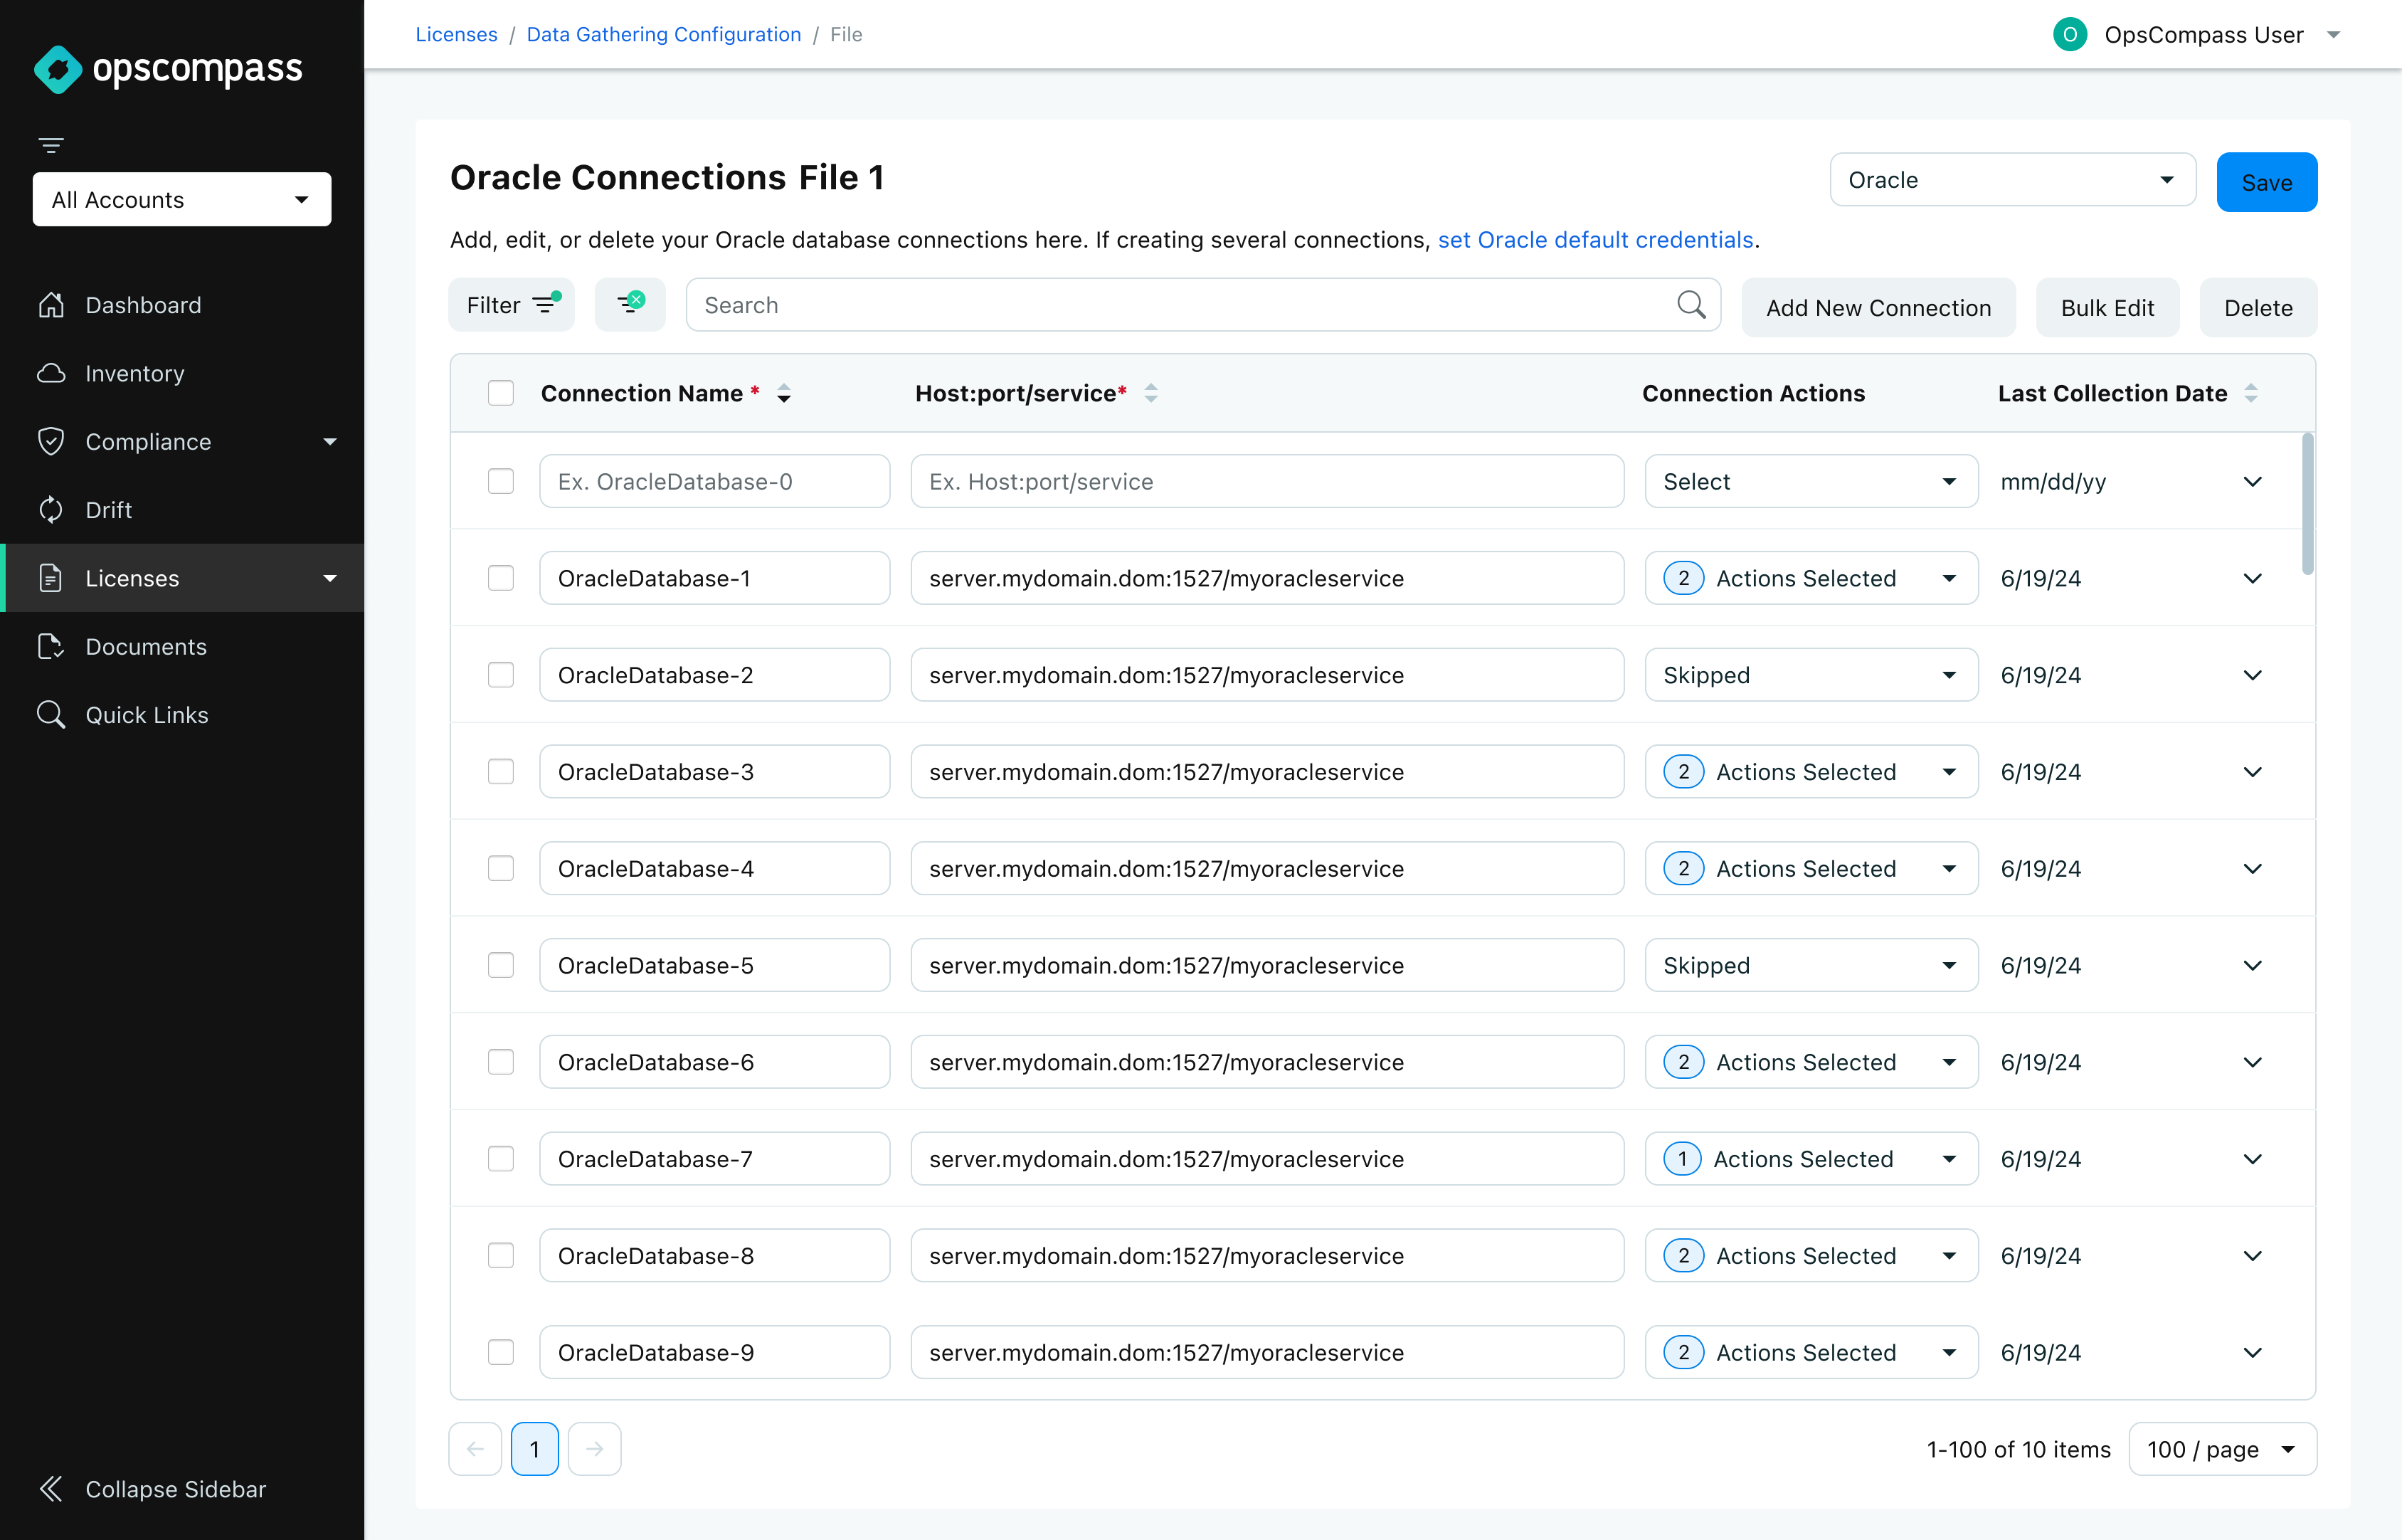Click the search magnifier icon
Screen dimensions: 2402x1540
(x=1691, y=304)
